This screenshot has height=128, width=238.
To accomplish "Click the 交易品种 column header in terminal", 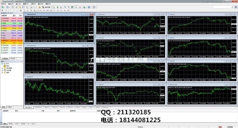I will point(6,111).
